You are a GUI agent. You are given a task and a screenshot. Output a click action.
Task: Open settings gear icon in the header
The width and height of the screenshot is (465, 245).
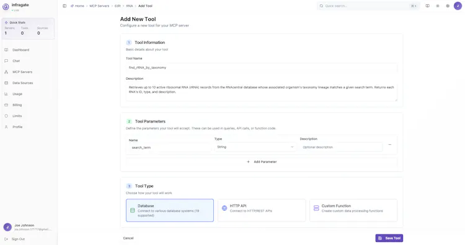click(x=448, y=6)
